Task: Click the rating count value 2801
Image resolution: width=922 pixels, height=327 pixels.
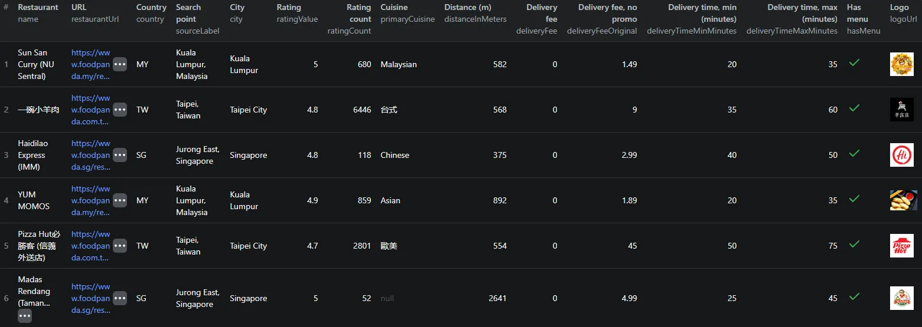Action: (x=362, y=246)
